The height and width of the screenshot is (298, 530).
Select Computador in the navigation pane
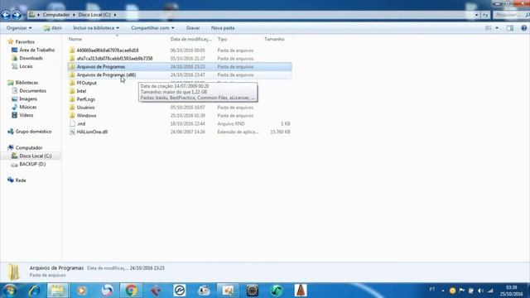[x=29, y=147]
